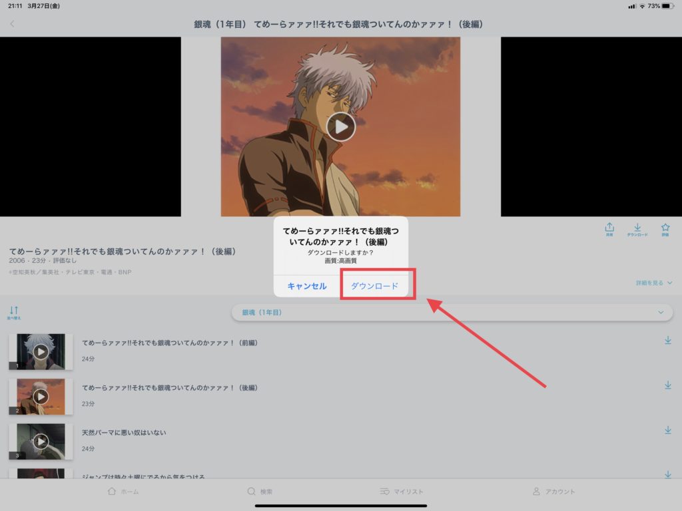Play the main video with the center play button
Screen dimensions: 682x511
tap(340, 126)
